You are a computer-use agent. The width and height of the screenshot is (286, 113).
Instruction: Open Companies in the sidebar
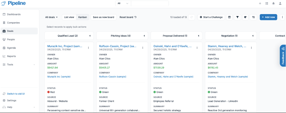(13, 23)
